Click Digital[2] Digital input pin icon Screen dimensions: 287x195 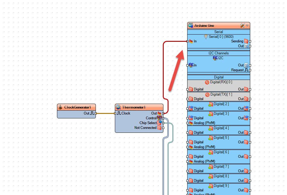(191, 108)
